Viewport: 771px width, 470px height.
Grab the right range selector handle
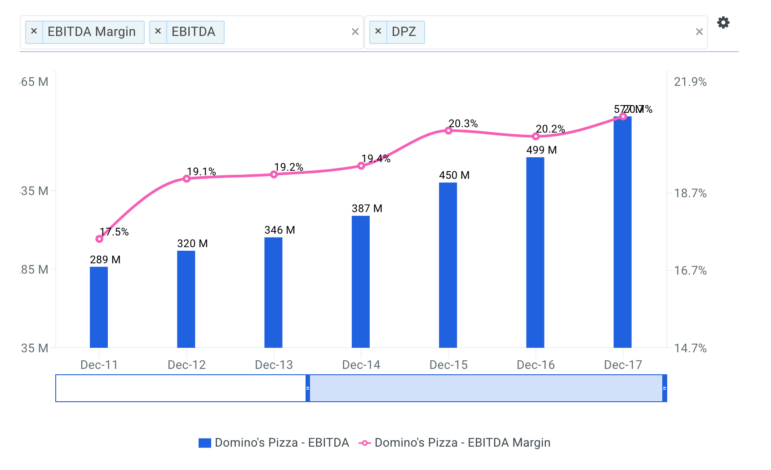665,388
